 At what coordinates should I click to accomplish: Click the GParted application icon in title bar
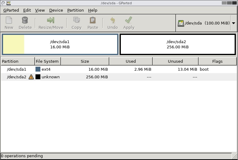click(9, 3)
